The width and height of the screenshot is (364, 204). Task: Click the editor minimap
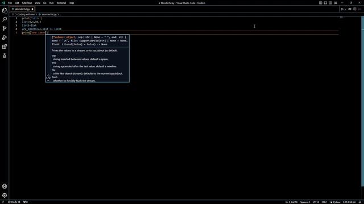[342, 18]
